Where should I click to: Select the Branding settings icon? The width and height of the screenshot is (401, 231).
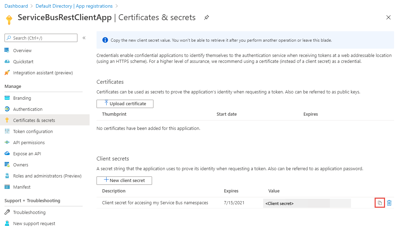[7, 98]
